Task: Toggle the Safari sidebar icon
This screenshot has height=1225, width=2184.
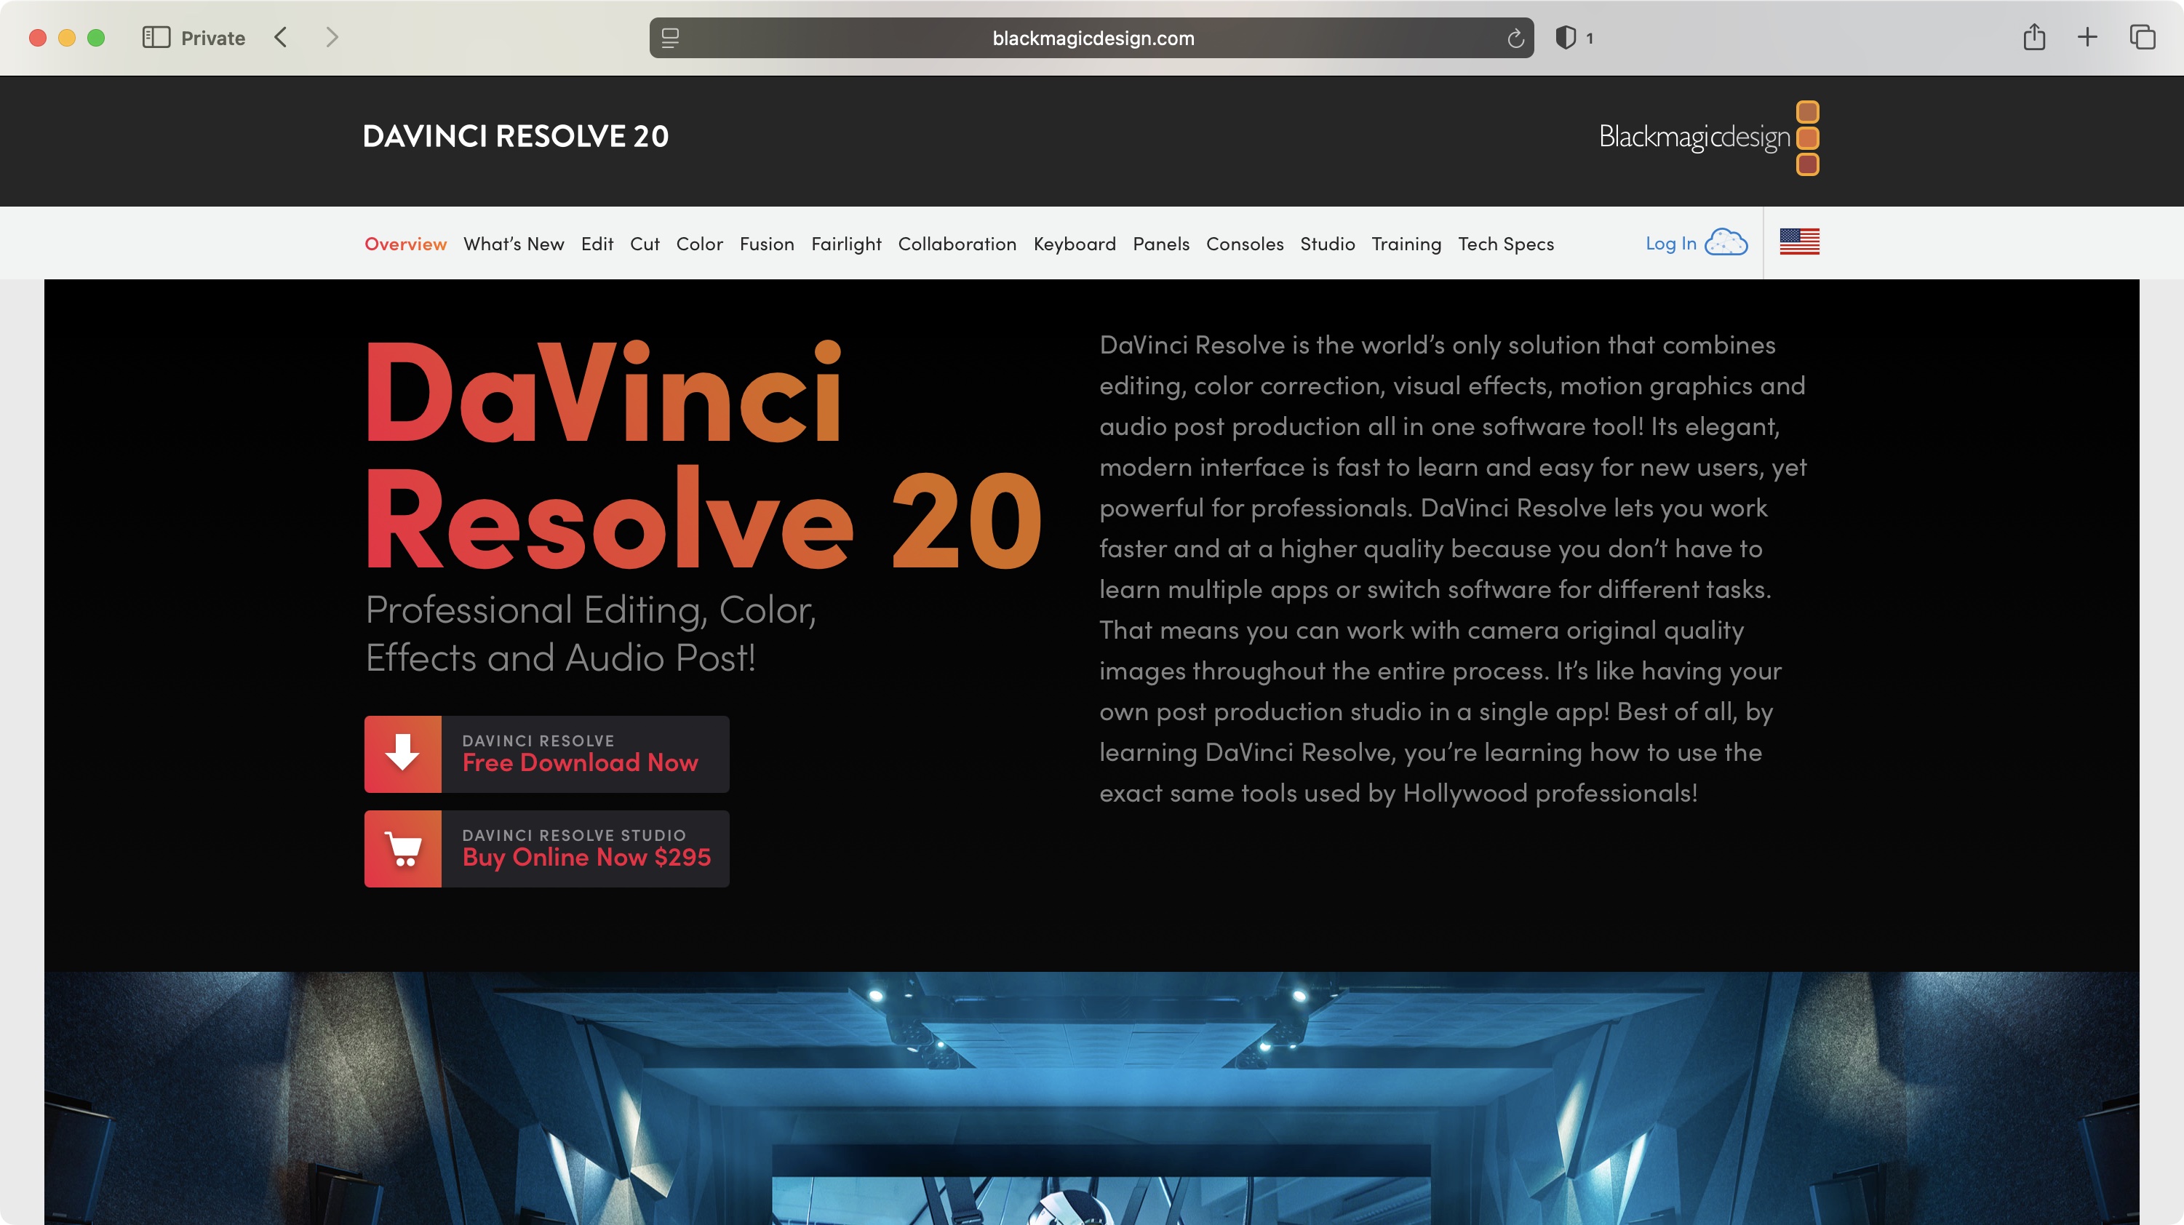Action: (156, 37)
